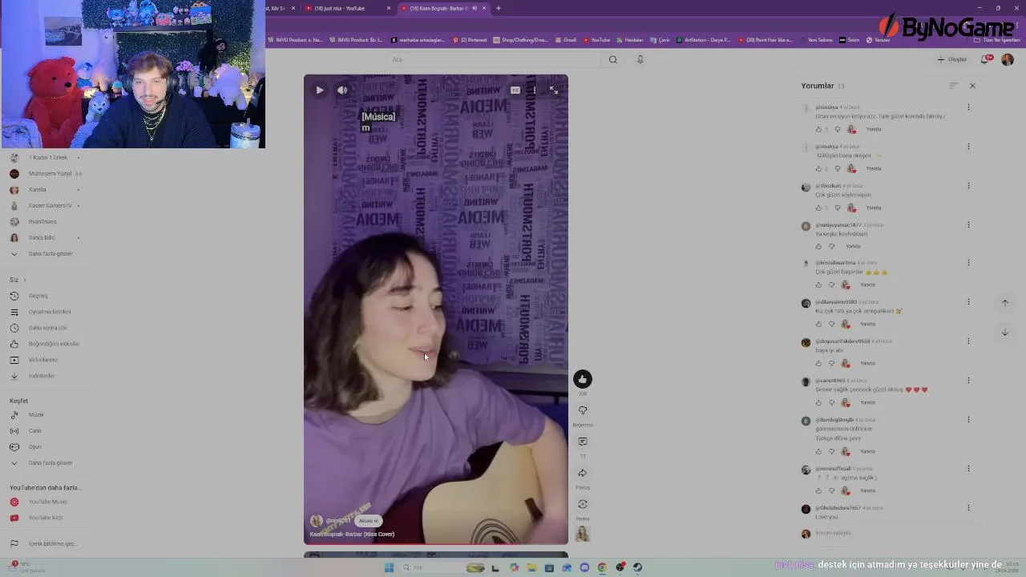This screenshot has height=577, width=1026.
Task: Enter fullscreen on the Shorts player
Action: (x=554, y=90)
